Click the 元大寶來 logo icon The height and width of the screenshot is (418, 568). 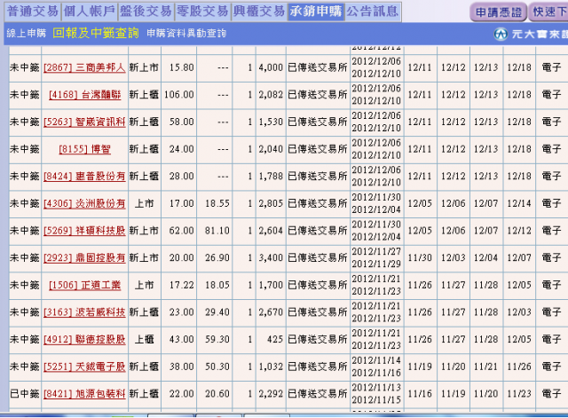(x=501, y=34)
